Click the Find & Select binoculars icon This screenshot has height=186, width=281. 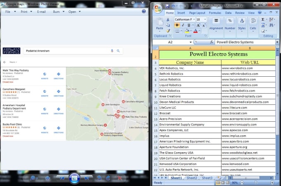point(271,25)
